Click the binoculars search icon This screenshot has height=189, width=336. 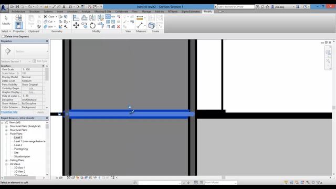pyautogui.click(x=258, y=7)
